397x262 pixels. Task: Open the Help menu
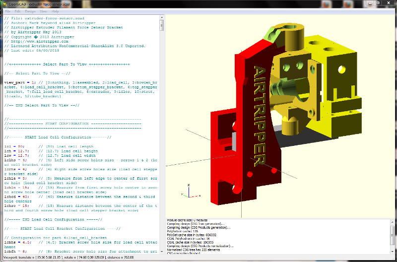(x=55, y=11)
